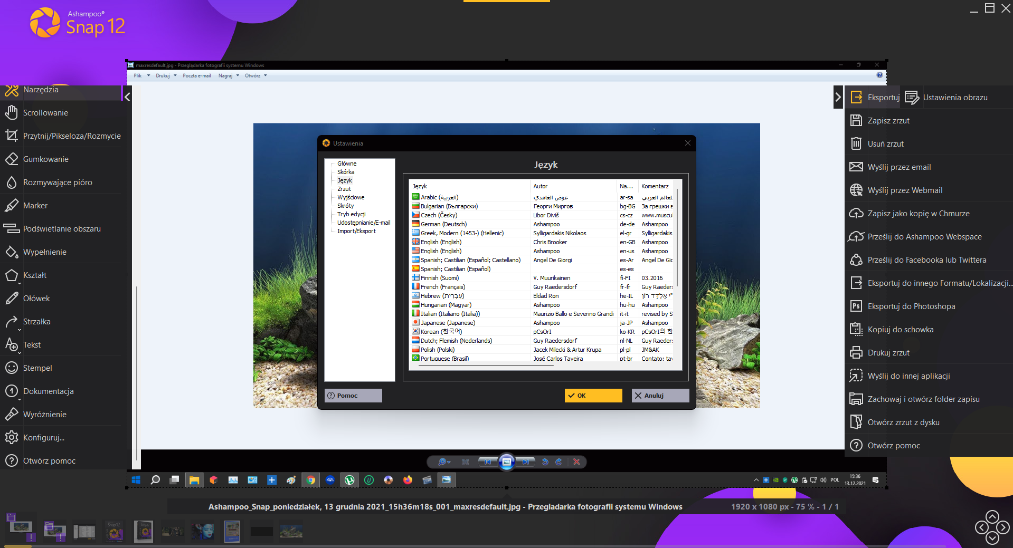This screenshot has width=1013, height=548.
Task: Select the Strzałka arrow tool
Action: coord(61,322)
